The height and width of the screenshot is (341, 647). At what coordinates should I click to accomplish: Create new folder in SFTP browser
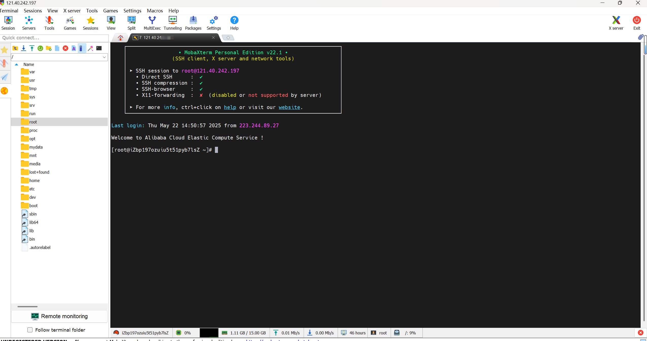click(x=49, y=48)
